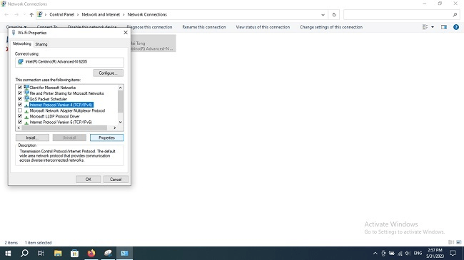Select the Microsoft LLDP Protocol Driver row
This screenshot has height=260, width=464.
(x=55, y=116)
